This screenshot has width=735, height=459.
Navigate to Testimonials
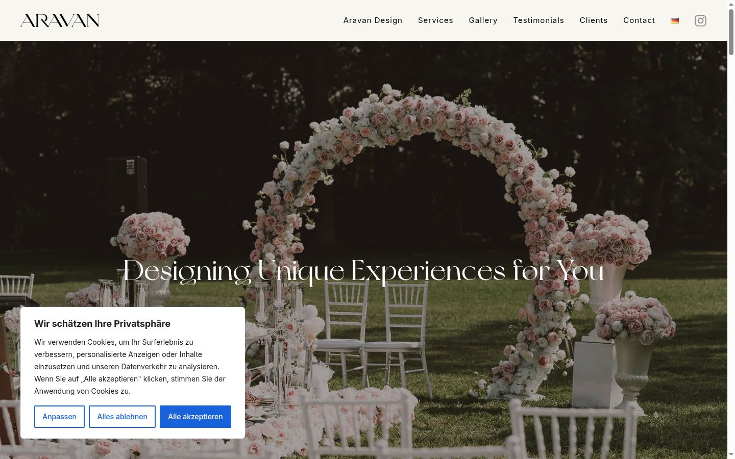538,20
